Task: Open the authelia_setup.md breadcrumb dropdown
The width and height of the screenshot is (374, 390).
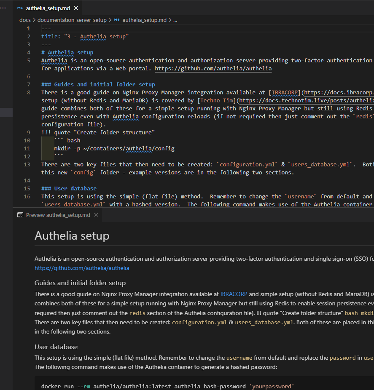Action: [145, 20]
